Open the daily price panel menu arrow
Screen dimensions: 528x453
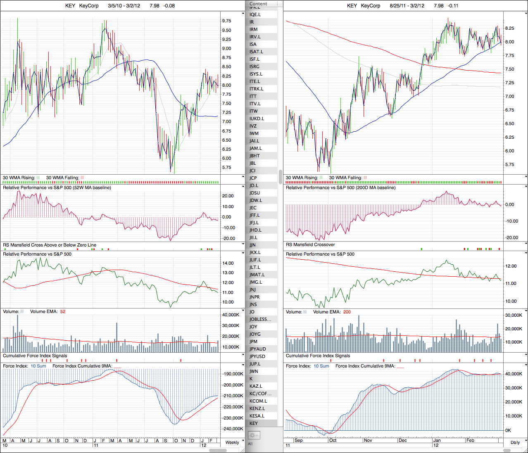point(526,14)
